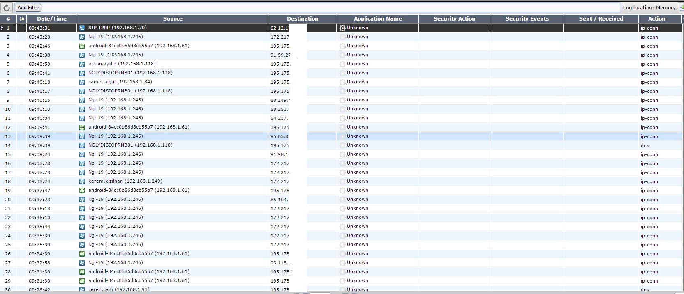Click the gear application icon in row 1
The image size is (684, 294).
[342, 28]
